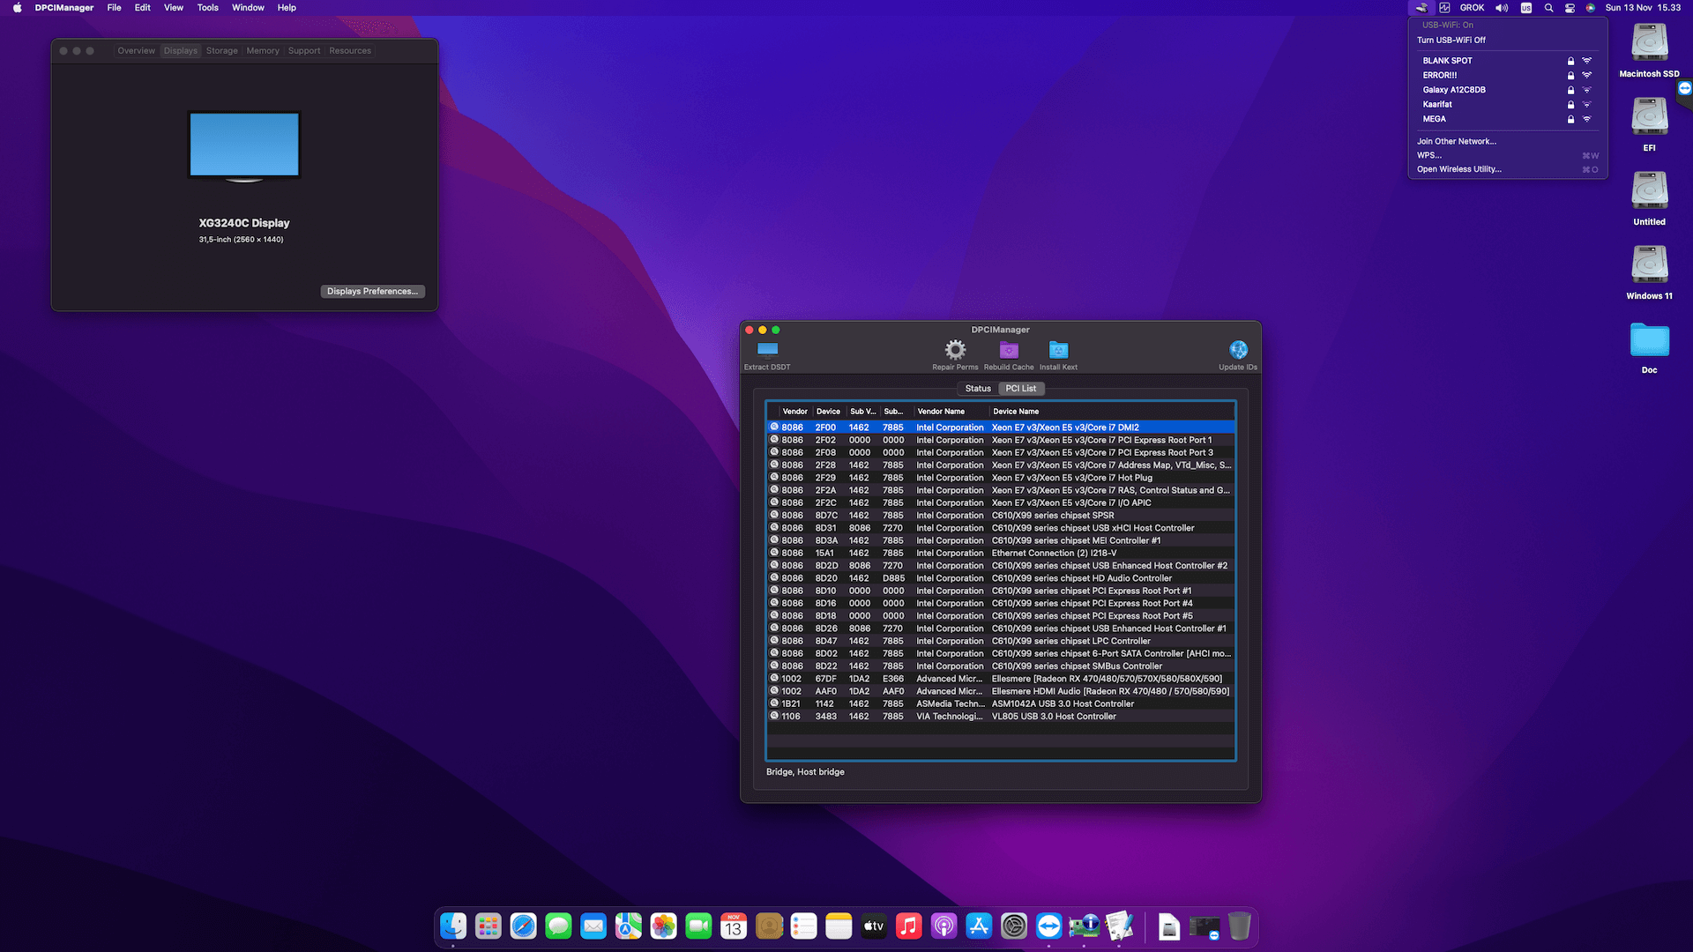
Task: Connect to the Kaarifat network
Action: 1436,104
